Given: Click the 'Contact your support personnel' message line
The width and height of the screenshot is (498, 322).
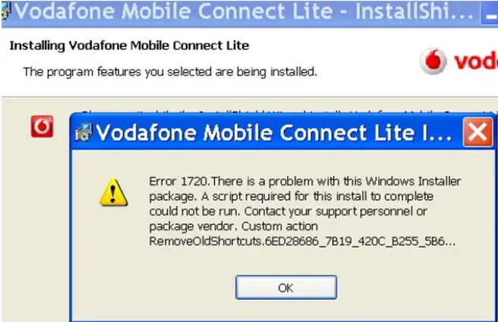Looking at the screenshot, I should 288,211.
